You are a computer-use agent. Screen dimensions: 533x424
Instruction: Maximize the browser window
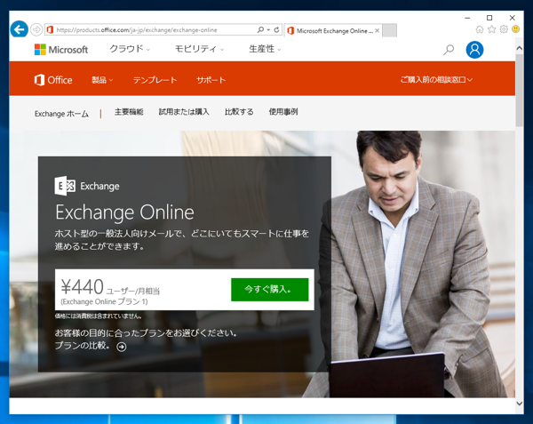[x=489, y=18]
